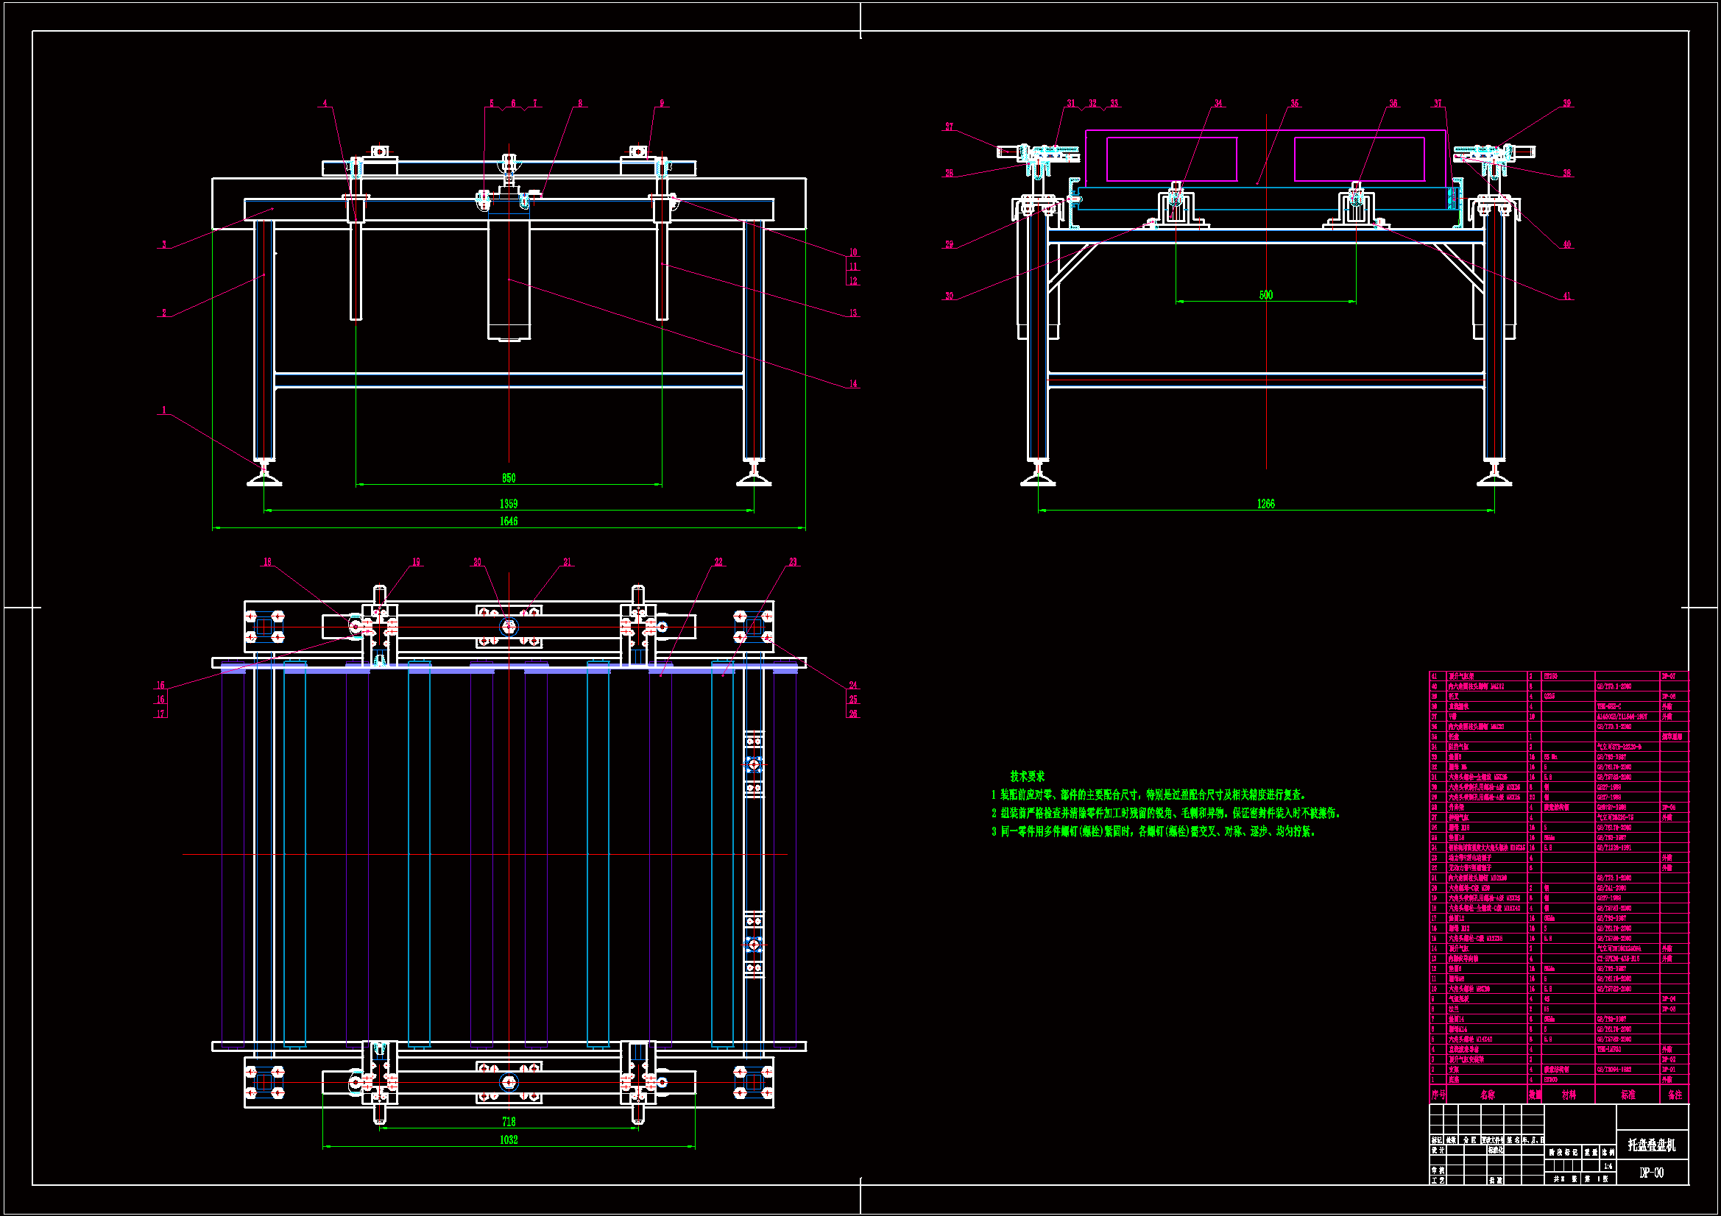Select the 1646 overall width dimension
Image resolution: width=1721 pixels, height=1216 pixels.
tap(508, 522)
